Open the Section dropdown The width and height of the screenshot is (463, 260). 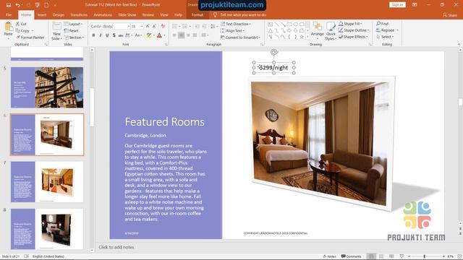point(74,38)
